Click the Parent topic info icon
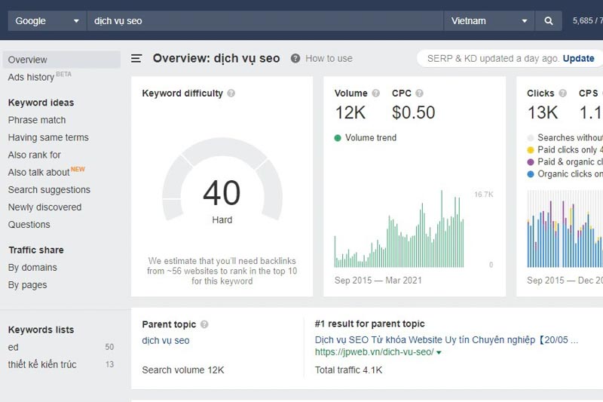 [x=204, y=324]
